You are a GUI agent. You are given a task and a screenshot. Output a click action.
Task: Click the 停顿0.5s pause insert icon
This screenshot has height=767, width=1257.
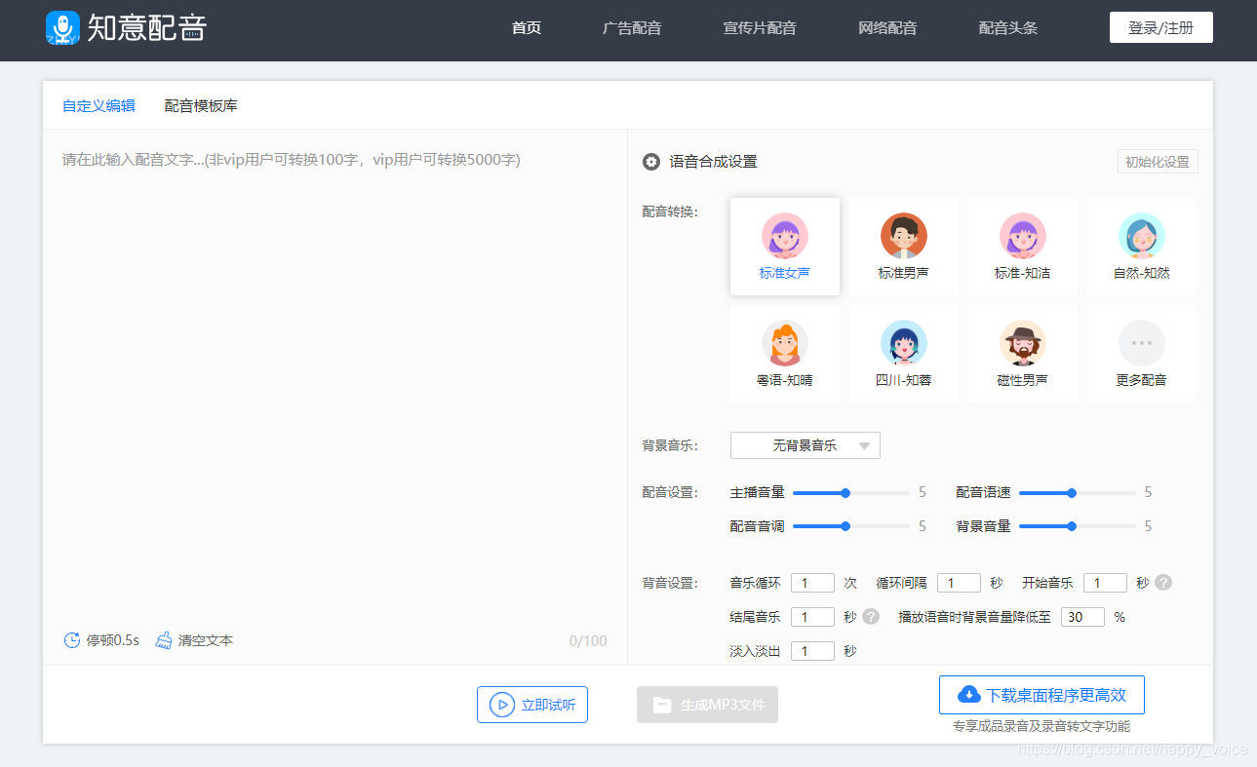[71, 639]
